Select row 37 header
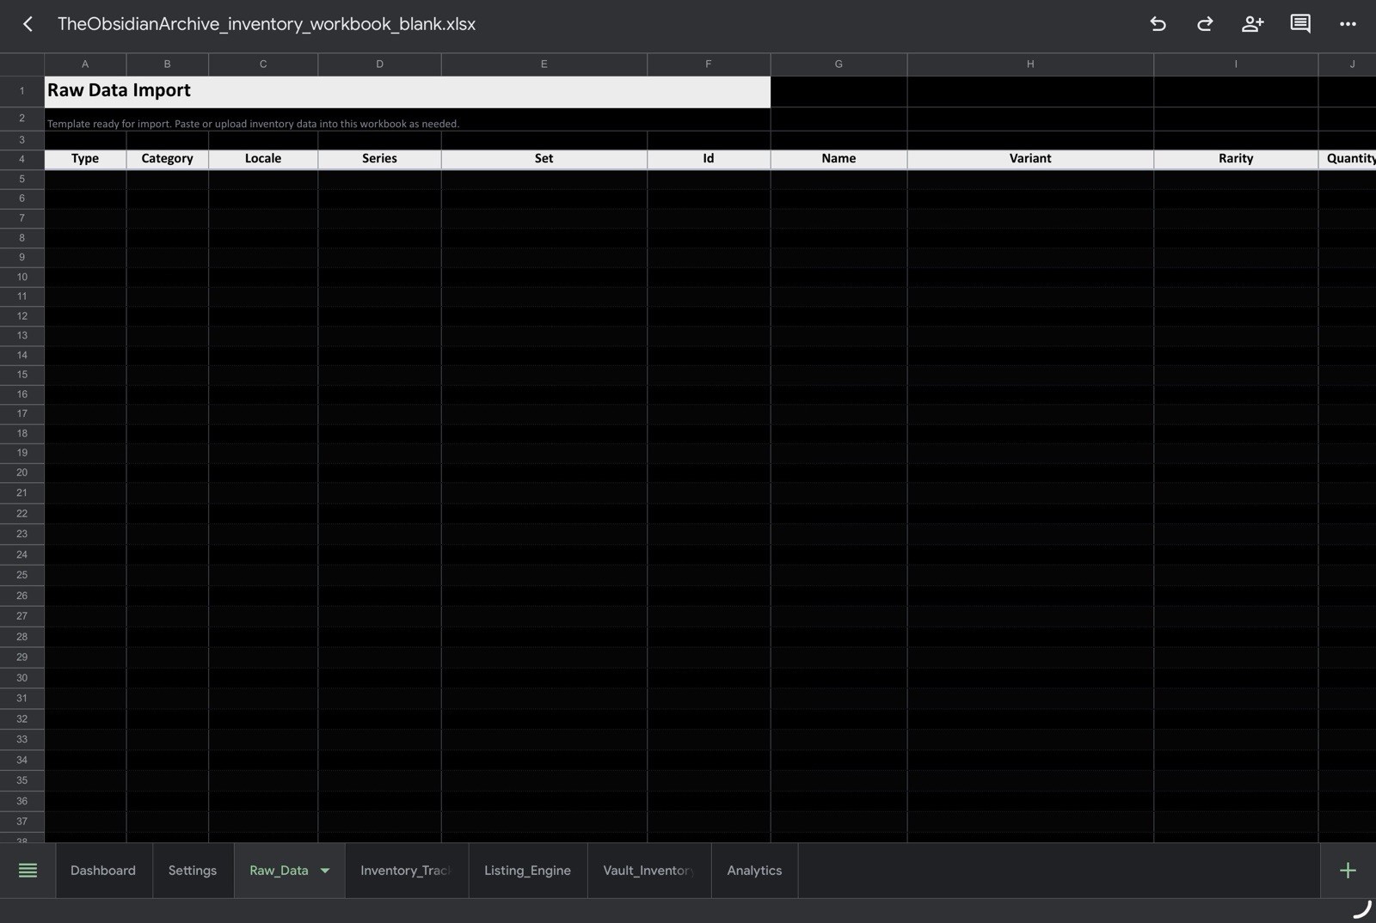 tap(22, 822)
